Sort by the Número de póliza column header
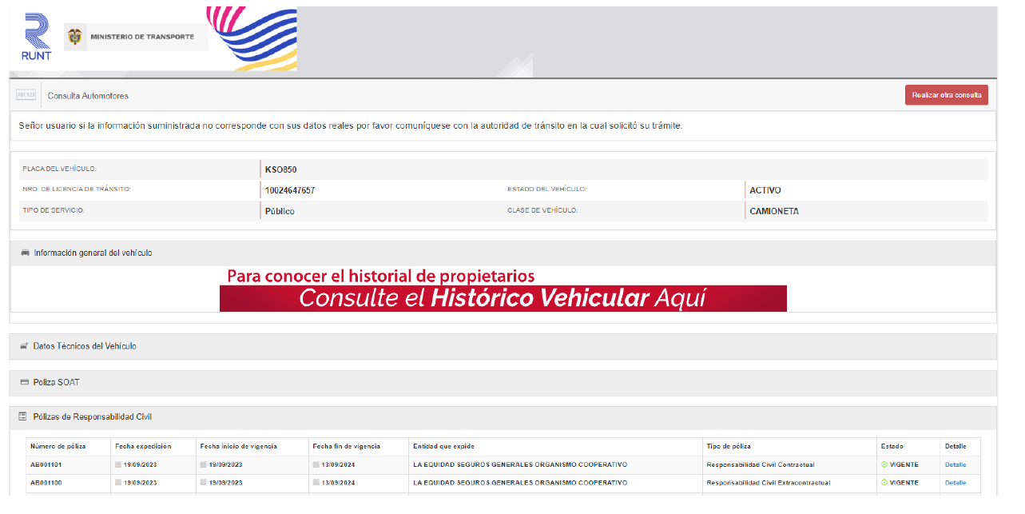 click(x=58, y=446)
